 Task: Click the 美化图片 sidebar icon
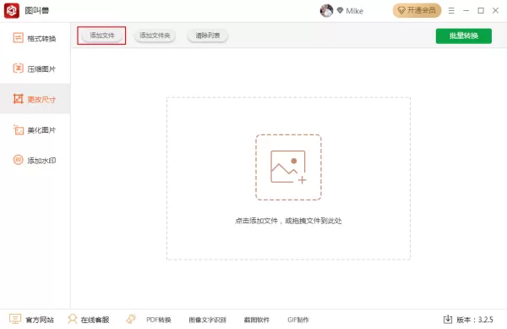[x=18, y=129]
